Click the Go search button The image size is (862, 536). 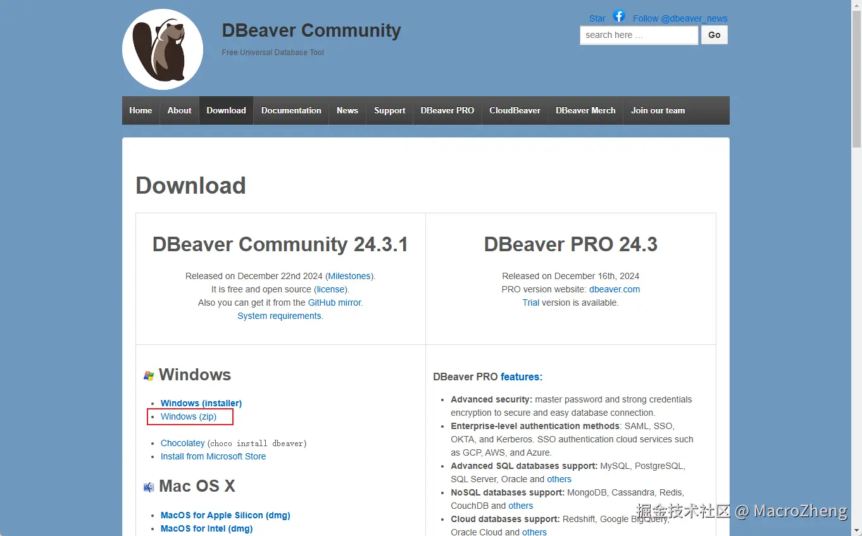coord(715,35)
